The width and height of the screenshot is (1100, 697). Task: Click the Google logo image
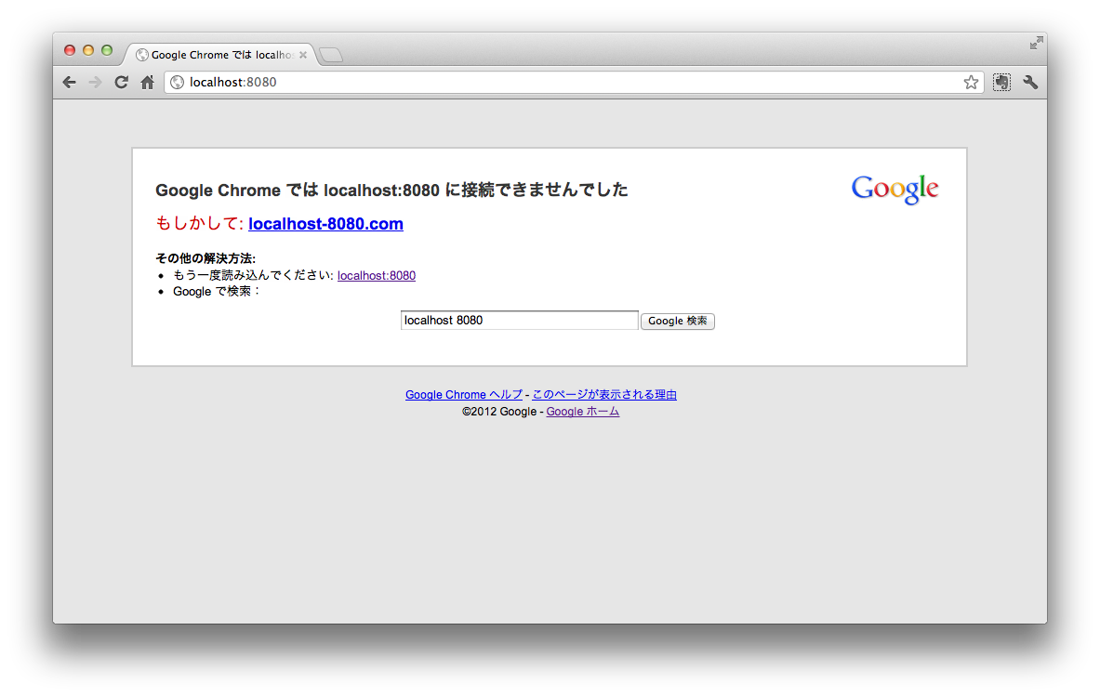coord(895,189)
